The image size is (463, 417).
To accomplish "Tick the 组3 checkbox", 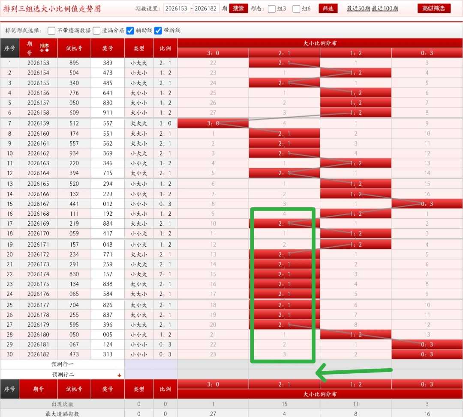I will tap(272, 9).
